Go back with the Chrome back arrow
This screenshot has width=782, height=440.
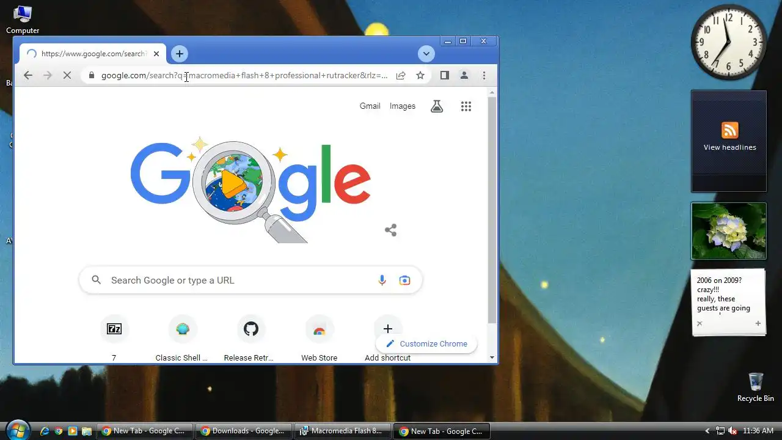(x=28, y=75)
